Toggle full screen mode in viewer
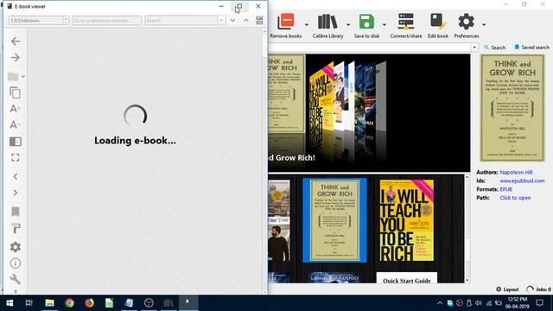 [16, 157]
